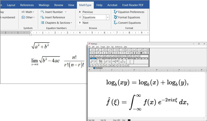Open the Style menu in MathType window
Screen dimensions: 207x121
coord(108,47)
